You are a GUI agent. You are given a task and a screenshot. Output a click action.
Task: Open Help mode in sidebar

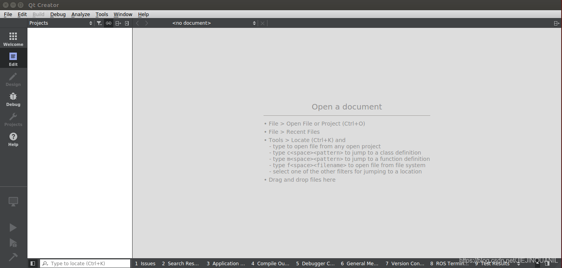tap(13, 139)
